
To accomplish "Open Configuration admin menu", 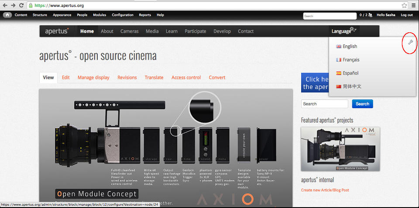I will [123, 15].
